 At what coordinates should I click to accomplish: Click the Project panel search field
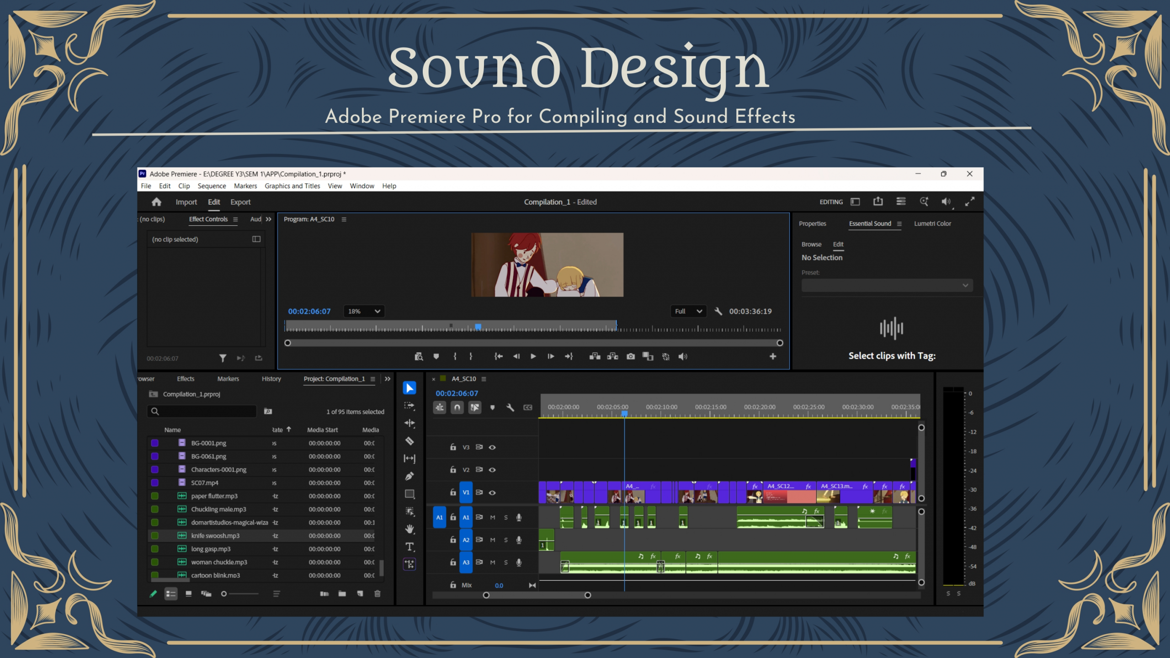point(202,412)
